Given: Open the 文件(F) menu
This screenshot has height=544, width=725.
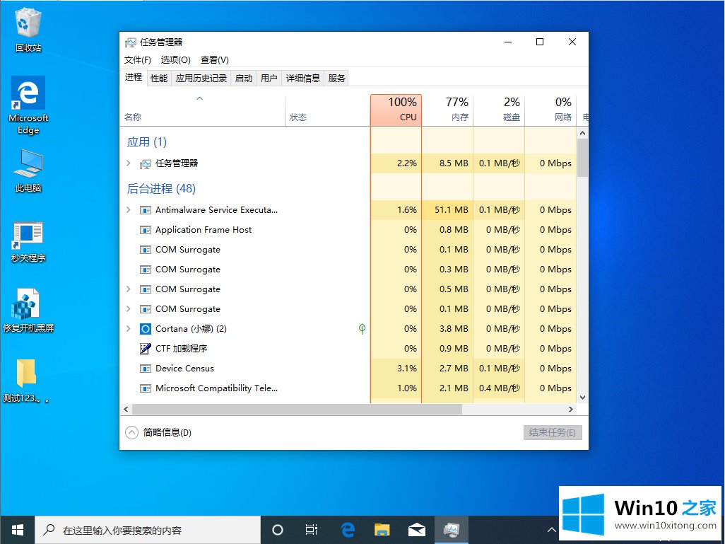Looking at the screenshot, I should 137,60.
